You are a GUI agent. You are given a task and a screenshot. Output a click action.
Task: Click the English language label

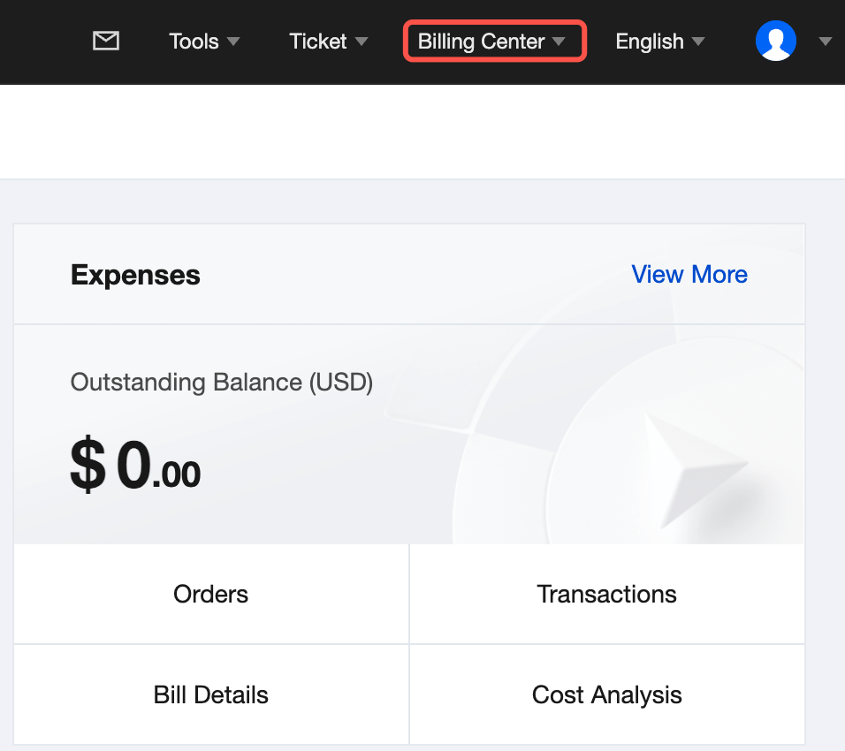point(650,42)
